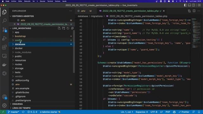Viewport: 203px width, 114px height.
Task: Open Explorer more actions ellipsis
Action: 70,11
